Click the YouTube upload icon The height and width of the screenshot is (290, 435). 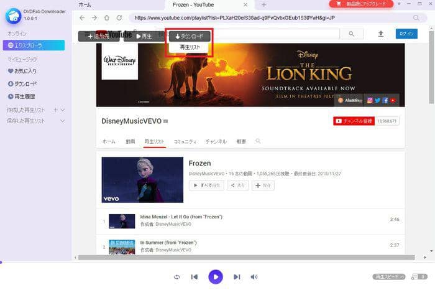tap(381, 34)
